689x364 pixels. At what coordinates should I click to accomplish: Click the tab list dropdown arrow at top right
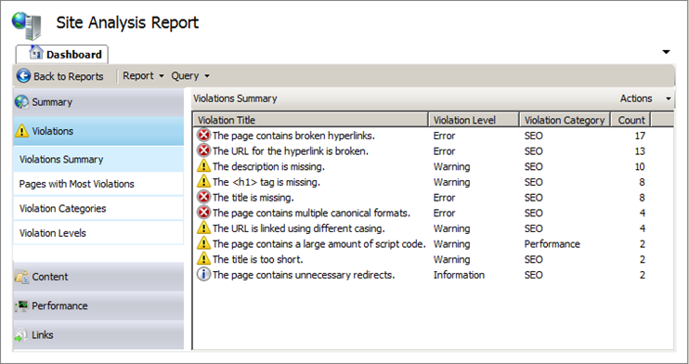pyautogui.click(x=666, y=52)
